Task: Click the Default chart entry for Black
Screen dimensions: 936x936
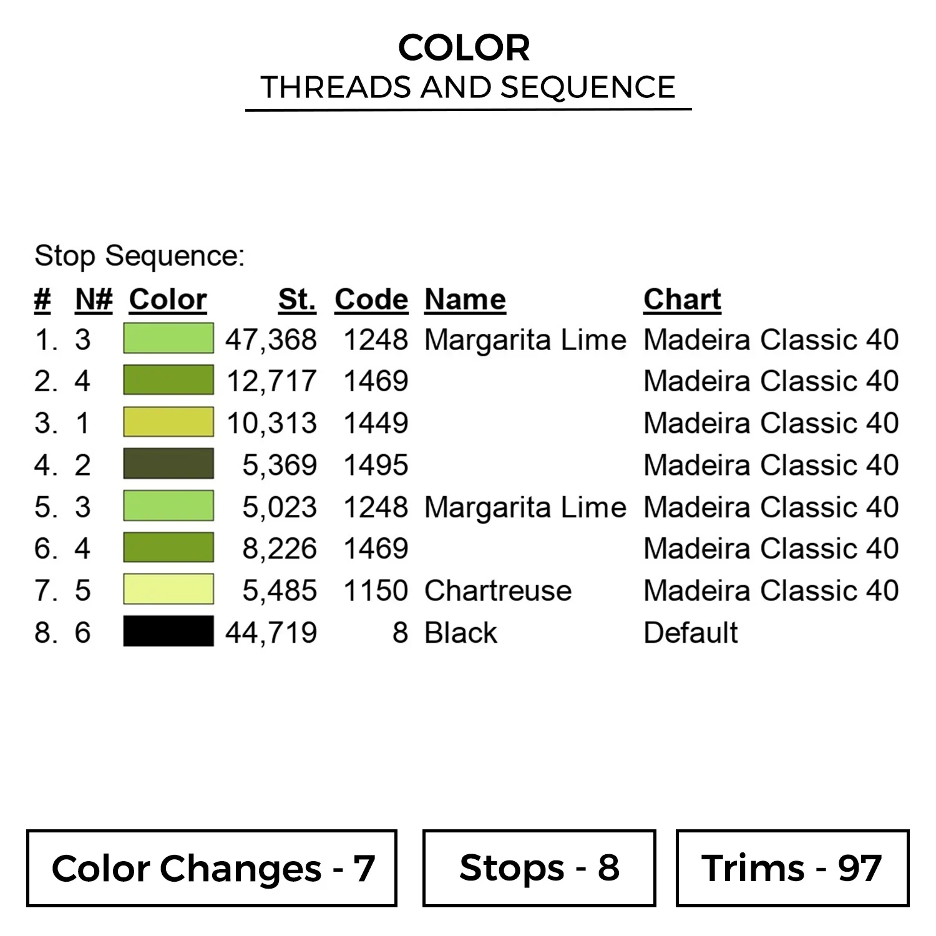Action: [691, 633]
